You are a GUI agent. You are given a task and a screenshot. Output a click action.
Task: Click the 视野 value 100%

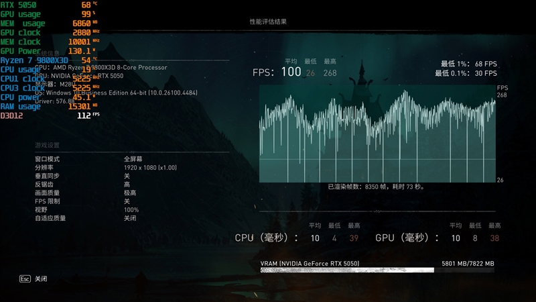point(131,209)
